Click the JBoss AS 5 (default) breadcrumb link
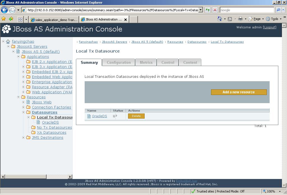Viewport: 287px width, 195px height. point(147,42)
